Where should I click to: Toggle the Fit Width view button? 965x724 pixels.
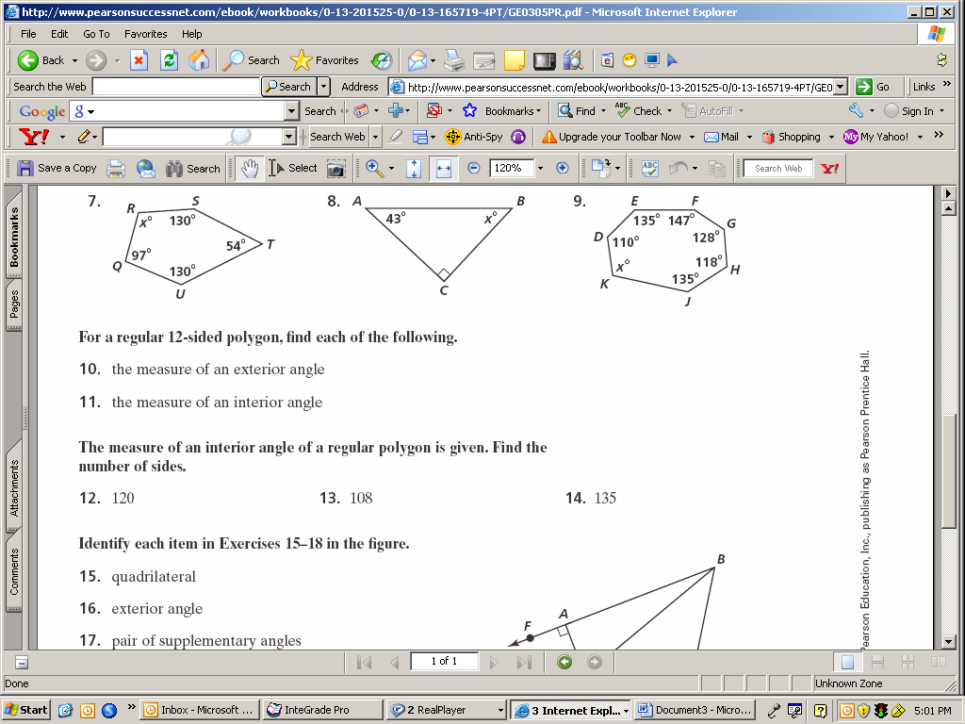coord(443,169)
